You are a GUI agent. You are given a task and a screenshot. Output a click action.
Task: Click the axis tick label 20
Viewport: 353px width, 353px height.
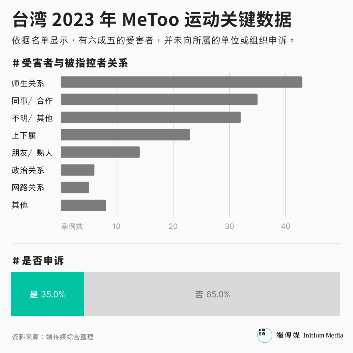pos(173,226)
